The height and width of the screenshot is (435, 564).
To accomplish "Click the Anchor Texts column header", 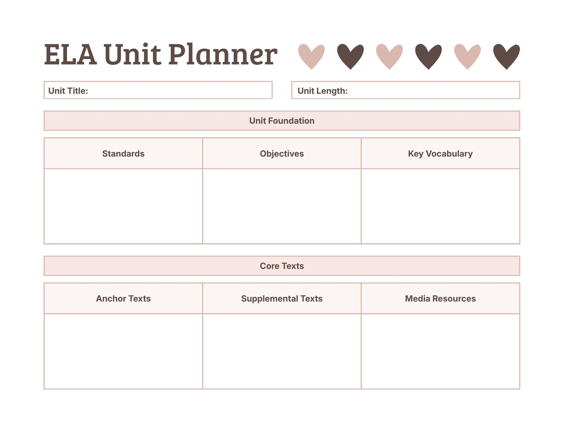I will coord(123,298).
